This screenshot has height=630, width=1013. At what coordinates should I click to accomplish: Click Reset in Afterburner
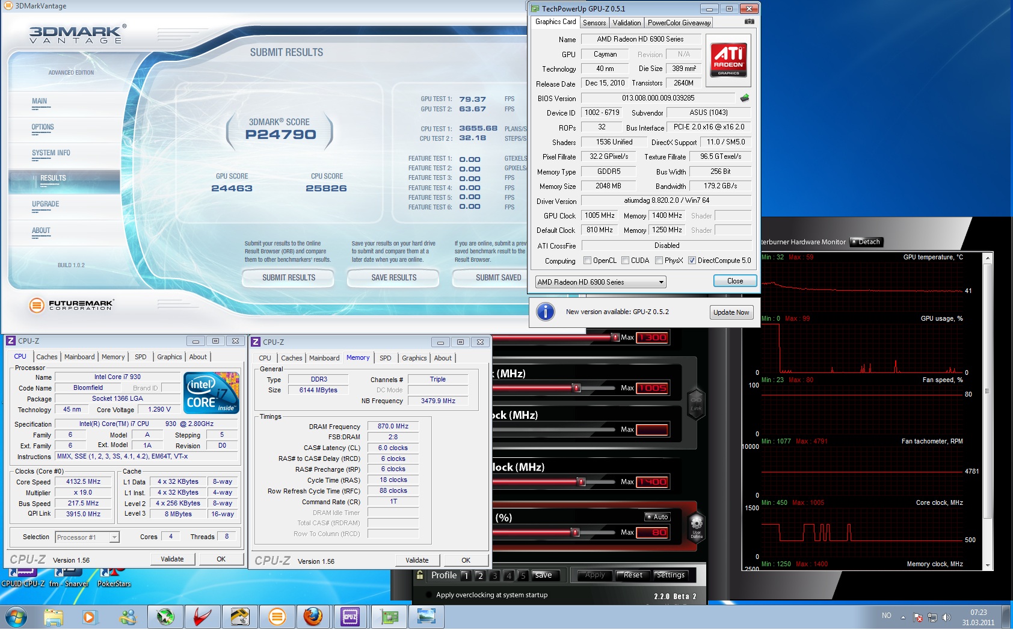tap(633, 575)
